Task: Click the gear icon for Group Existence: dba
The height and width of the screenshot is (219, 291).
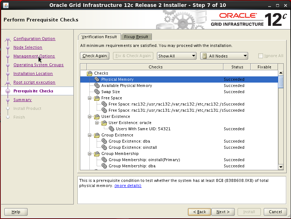Action: [x=104, y=141]
